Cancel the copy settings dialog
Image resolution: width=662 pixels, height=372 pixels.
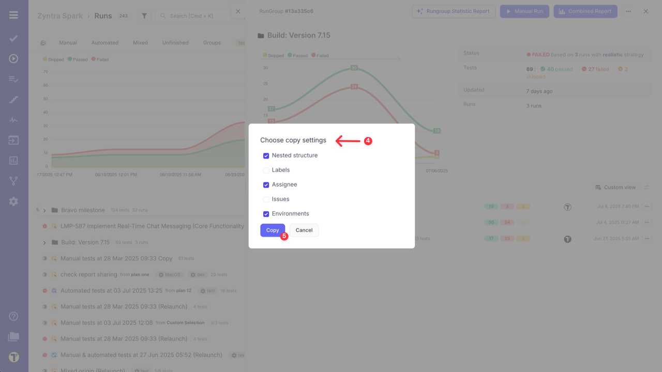click(x=304, y=230)
